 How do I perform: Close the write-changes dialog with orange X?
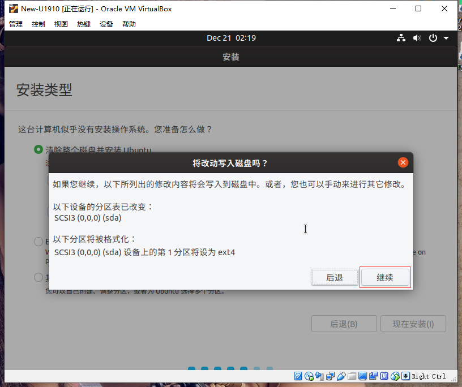[403, 162]
